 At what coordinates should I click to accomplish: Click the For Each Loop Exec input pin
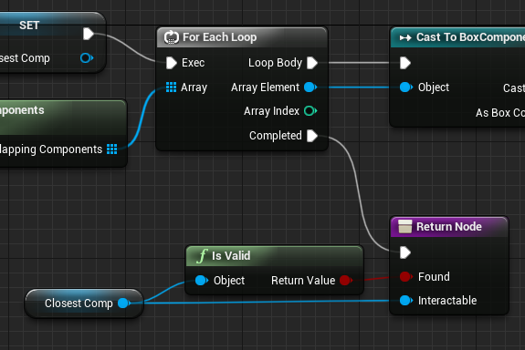click(172, 63)
